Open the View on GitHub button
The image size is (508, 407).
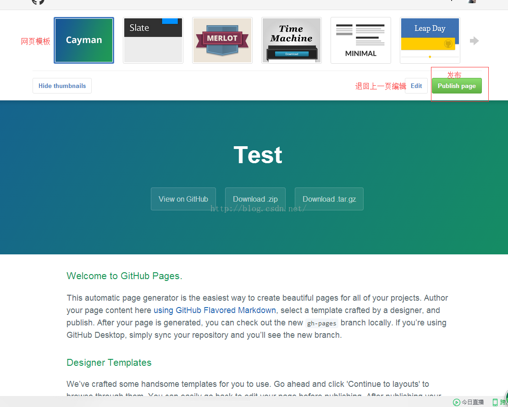tap(183, 199)
